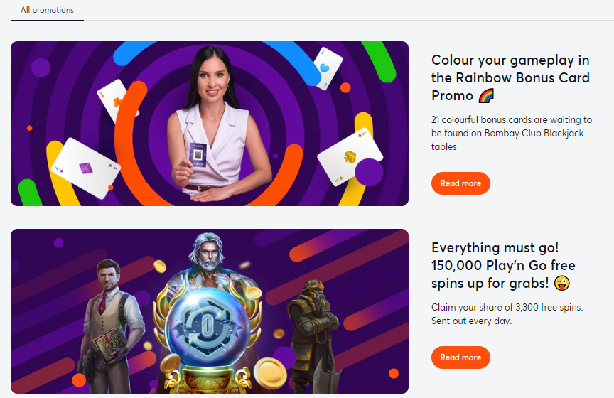
Task: Open the Rainbow Bonus Card promo banner image
Action: click(x=210, y=124)
